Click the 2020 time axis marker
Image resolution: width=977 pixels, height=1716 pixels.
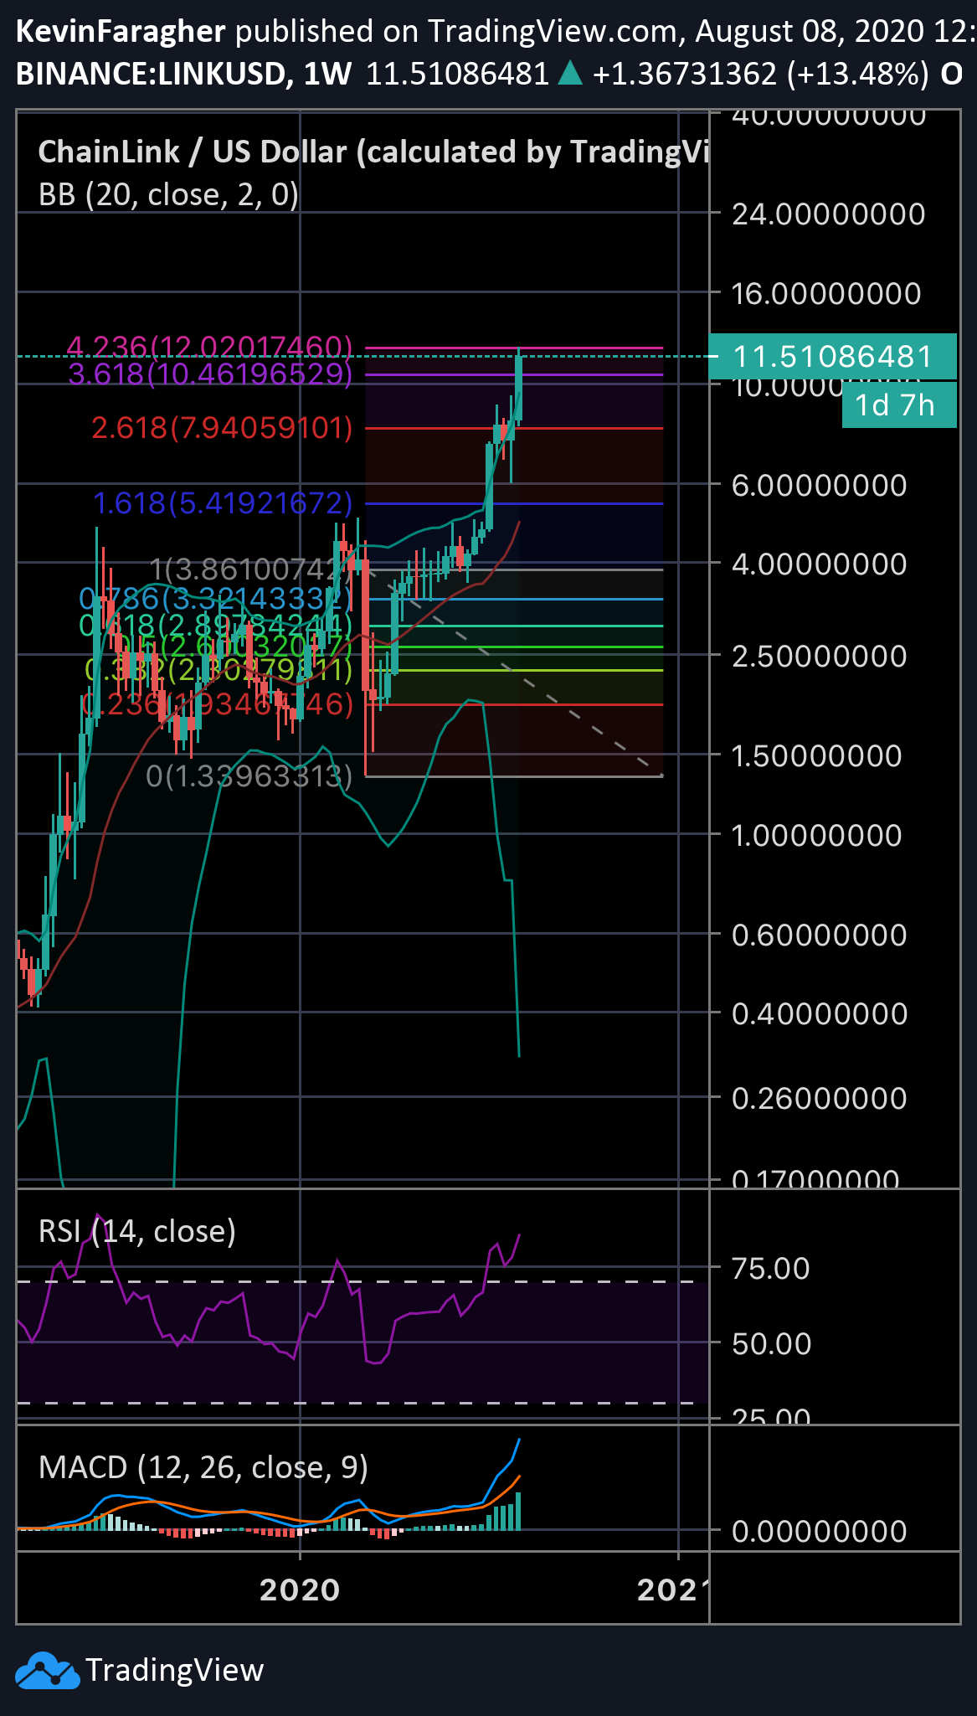[x=300, y=1590]
